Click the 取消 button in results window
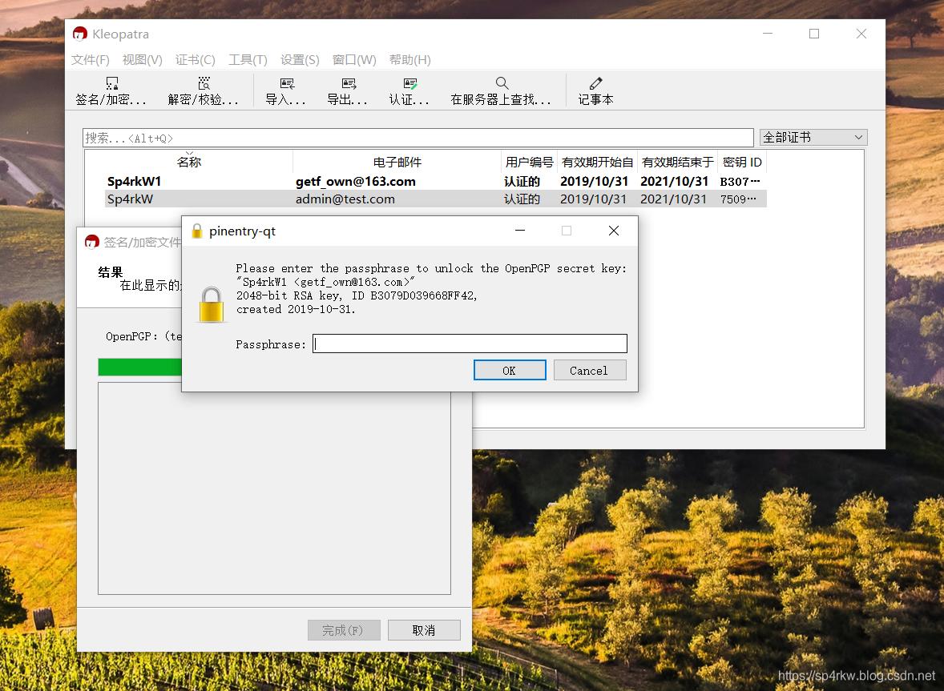The width and height of the screenshot is (944, 691). (424, 630)
